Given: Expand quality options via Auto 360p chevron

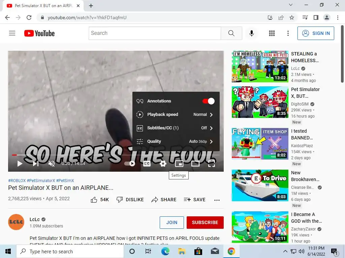Looking at the screenshot, I should [211, 141].
